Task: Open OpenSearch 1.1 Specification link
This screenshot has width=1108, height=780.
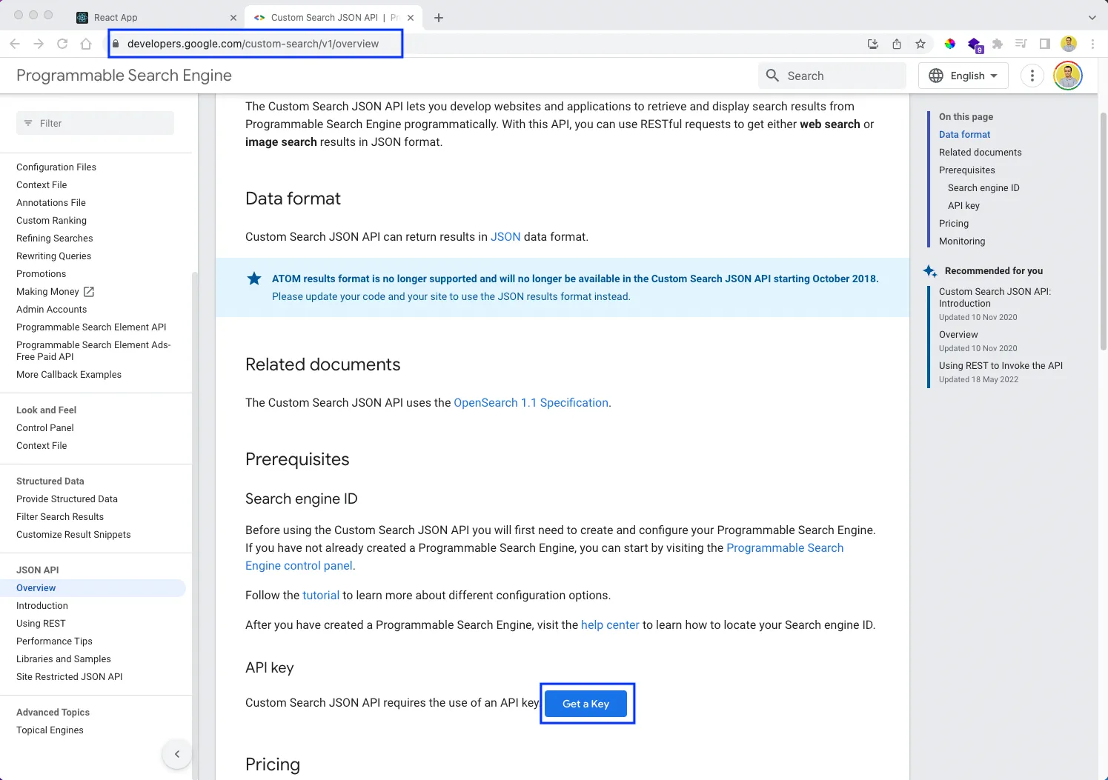Action: (531, 403)
